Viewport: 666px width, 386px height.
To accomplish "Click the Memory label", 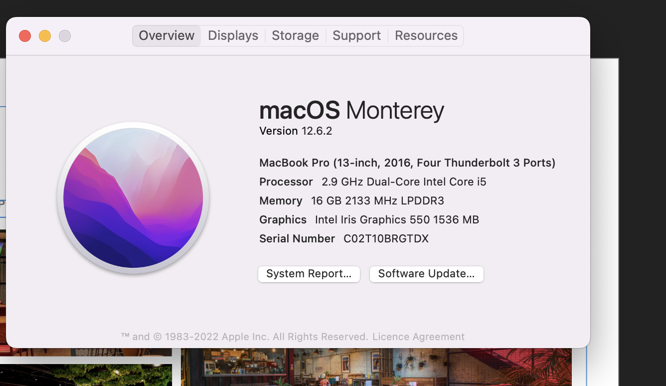I will [281, 201].
